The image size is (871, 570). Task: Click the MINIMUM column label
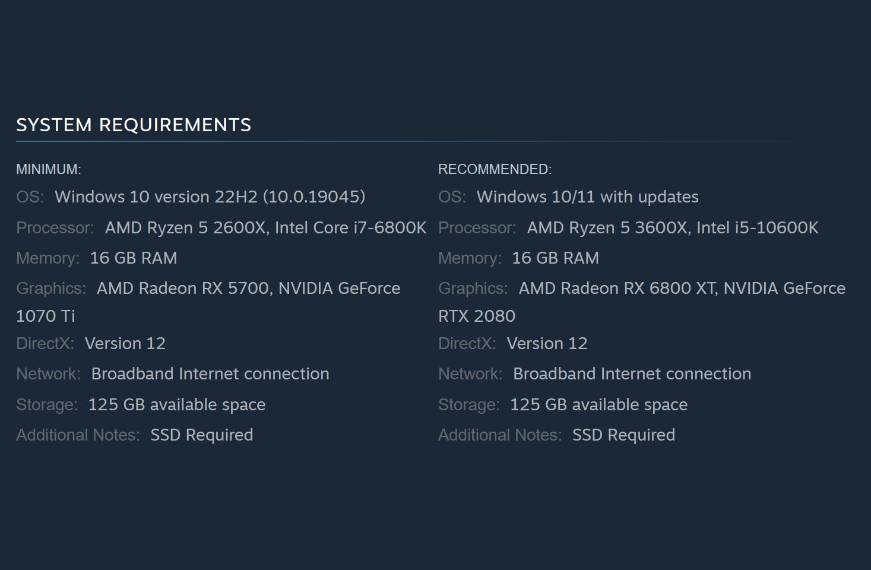49,170
